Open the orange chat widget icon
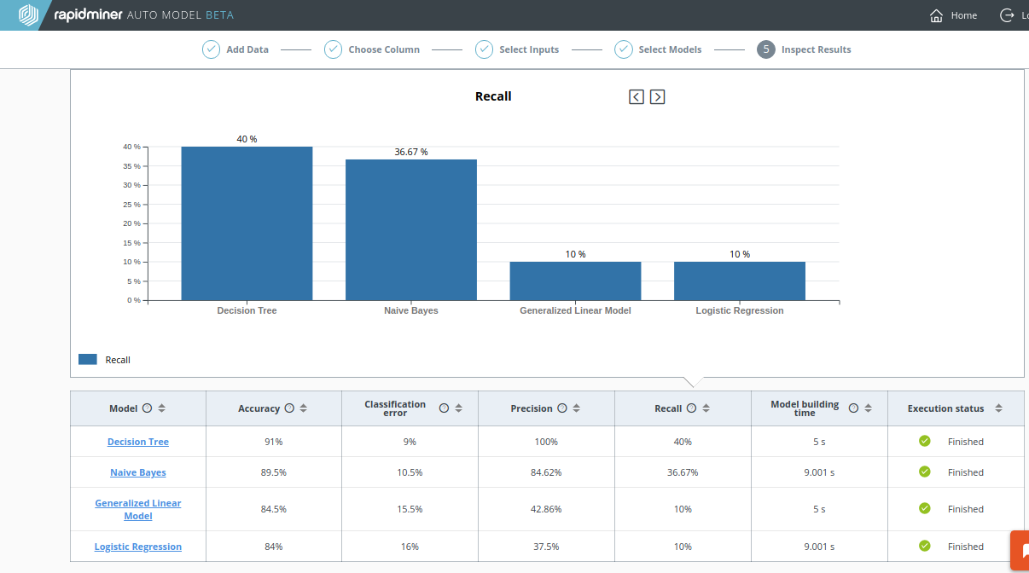The width and height of the screenshot is (1029, 573). (1020, 551)
